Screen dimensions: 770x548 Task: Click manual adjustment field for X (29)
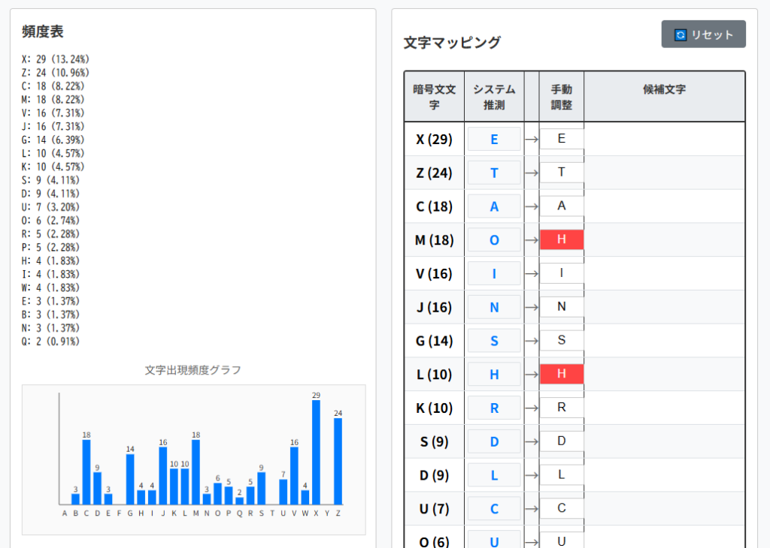point(561,139)
